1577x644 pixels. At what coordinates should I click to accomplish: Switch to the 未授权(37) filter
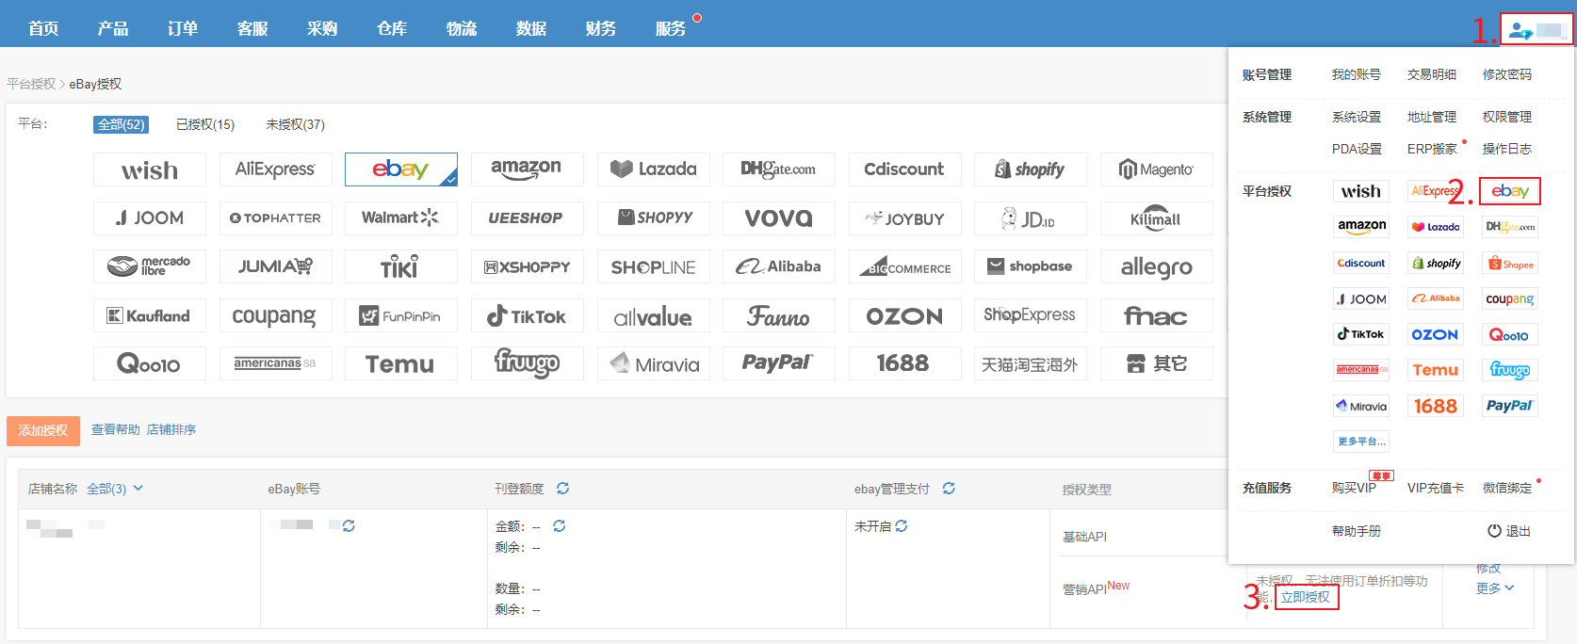[x=295, y=124]
